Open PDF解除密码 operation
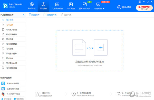Screen dimensions: 154x100 (x=13, y=44)
